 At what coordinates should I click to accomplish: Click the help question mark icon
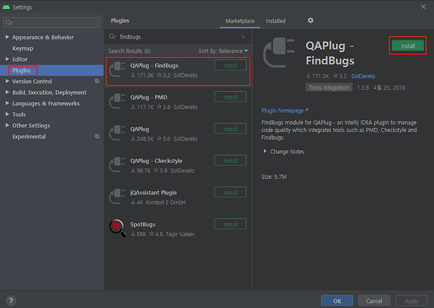(x=11, y=300)
